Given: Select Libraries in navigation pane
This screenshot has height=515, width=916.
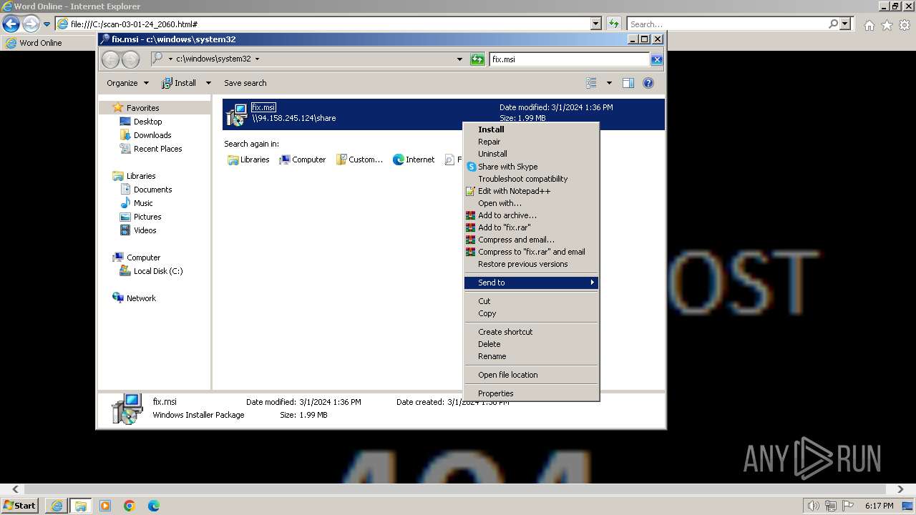Looking at the screenshot, I should [140, 176].
